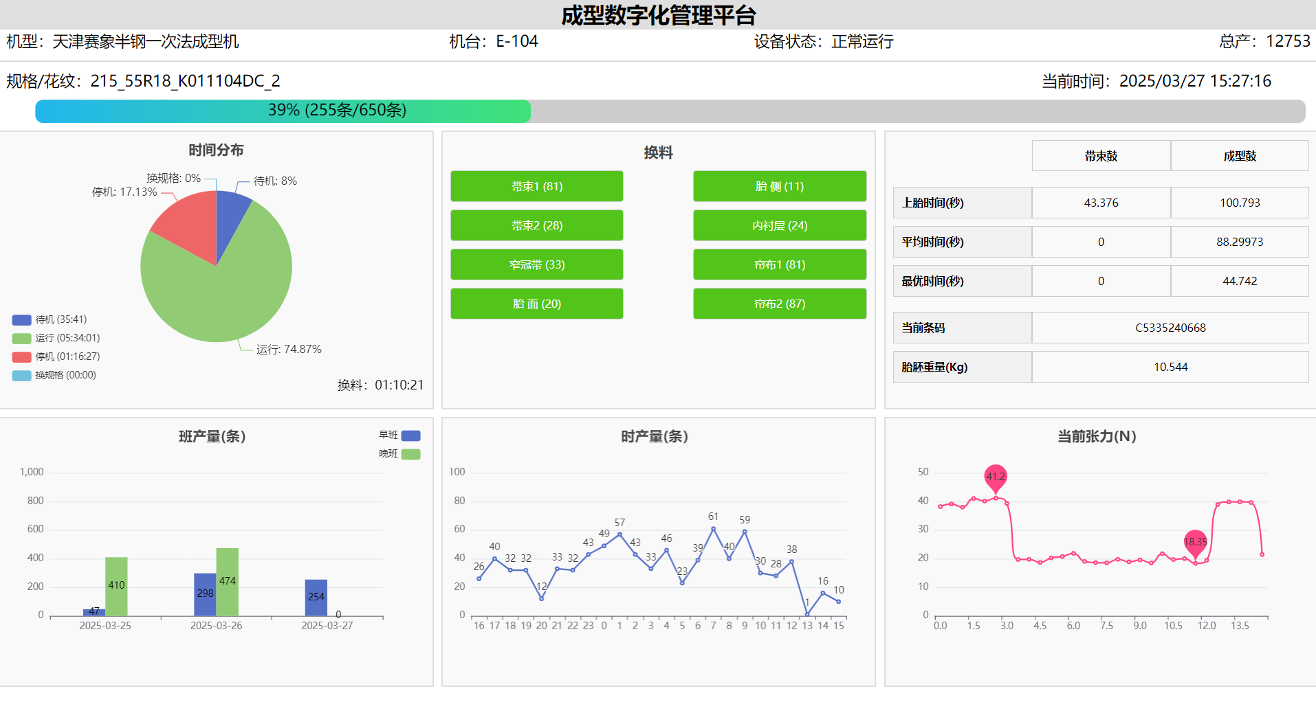1316x713 pixels.
Task: Toggle the 运行 (05:34:01) legend entry
Action: [x=56, y=338]
